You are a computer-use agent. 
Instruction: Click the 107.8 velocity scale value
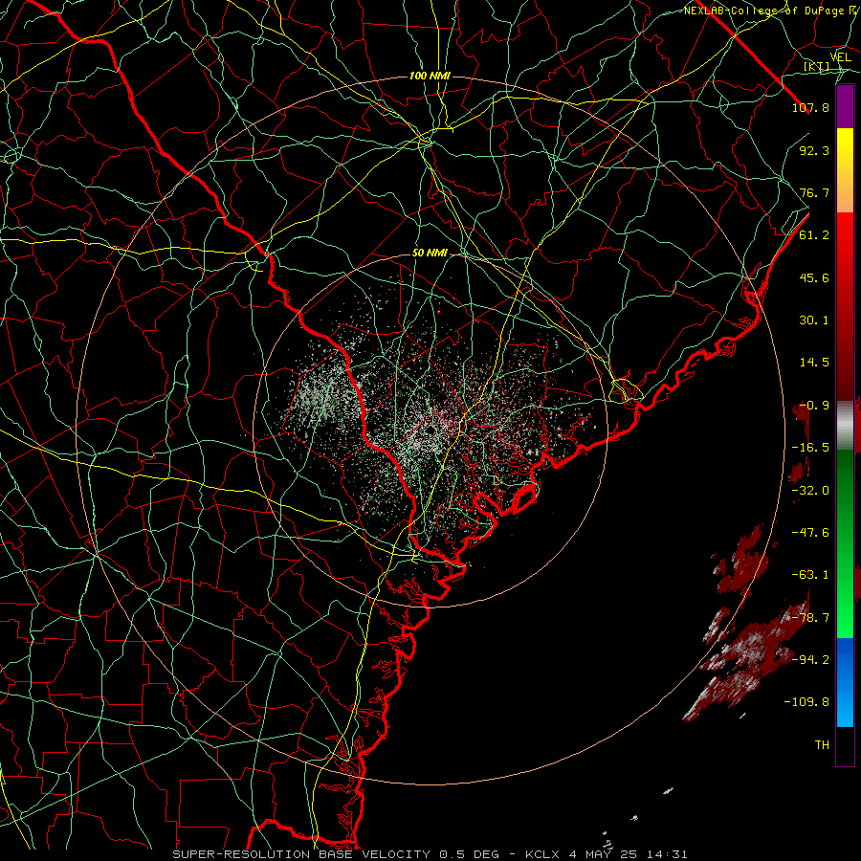810,107
